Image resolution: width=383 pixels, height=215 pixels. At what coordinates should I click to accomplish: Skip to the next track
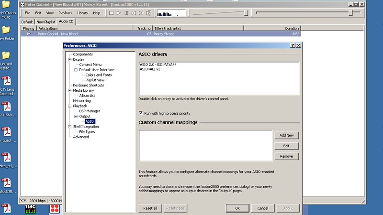click(141, 13)
